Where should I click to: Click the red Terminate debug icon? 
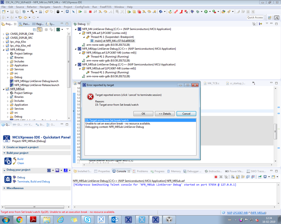click(90, 12)
